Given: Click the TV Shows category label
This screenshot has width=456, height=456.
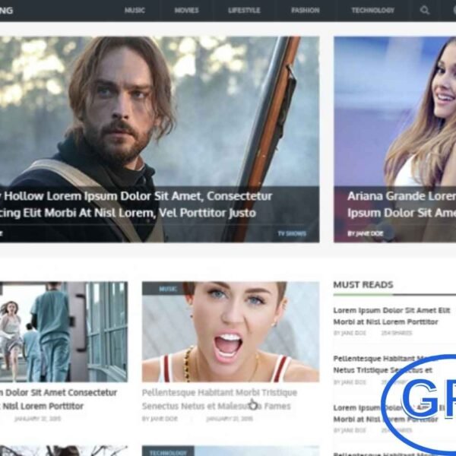Looking at the screenshot, I should (x=292, y=233).
